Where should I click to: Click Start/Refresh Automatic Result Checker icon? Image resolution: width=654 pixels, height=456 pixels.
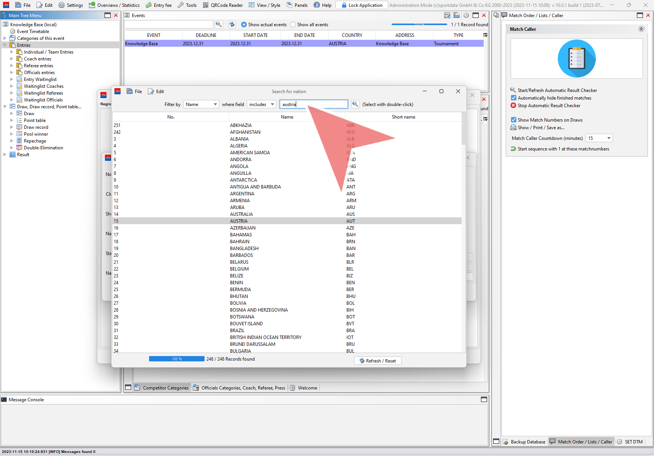[513, 90]
